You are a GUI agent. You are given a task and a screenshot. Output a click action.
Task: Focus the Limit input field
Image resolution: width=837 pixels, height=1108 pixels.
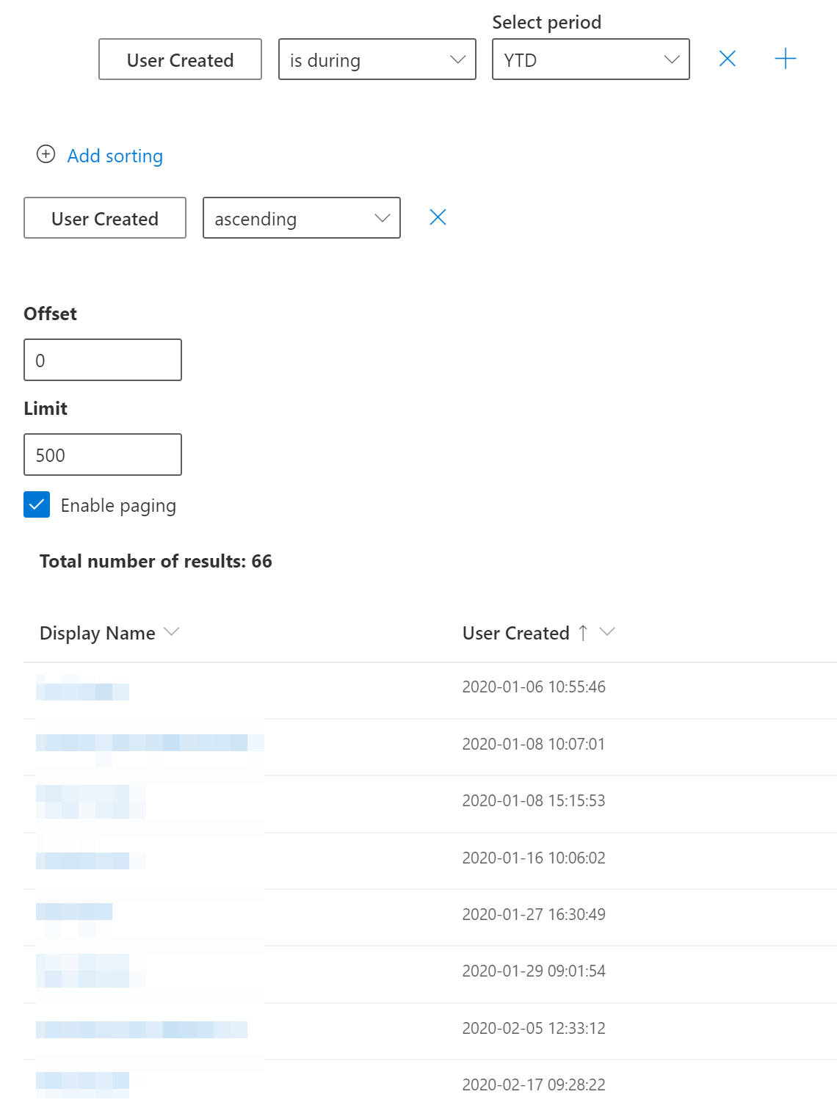pos(103,455)
